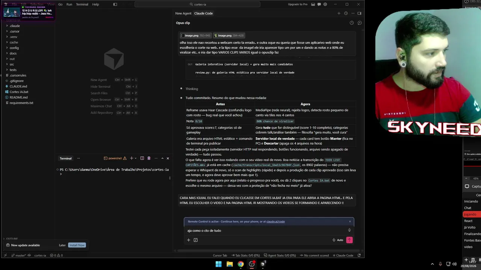
Task: Open the new terminal dropdown arrow
Action: point(136,158)
